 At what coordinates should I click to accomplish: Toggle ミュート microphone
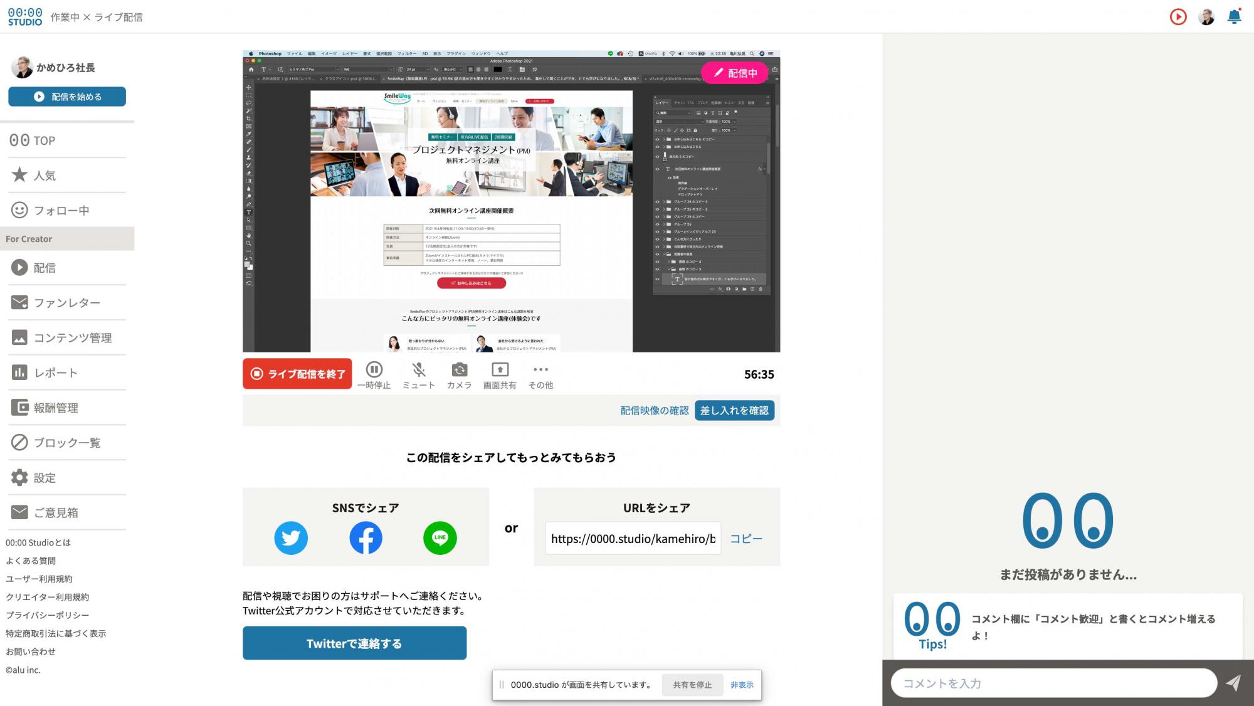pyautogui.click(x=419, y=376)
